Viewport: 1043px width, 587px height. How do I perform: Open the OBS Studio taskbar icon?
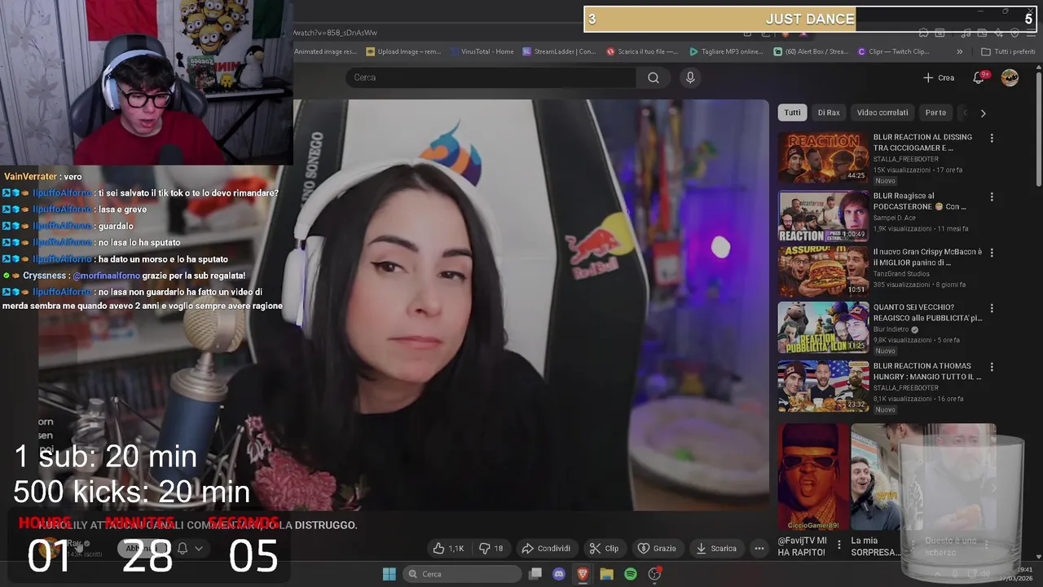(x=654, y=574)
